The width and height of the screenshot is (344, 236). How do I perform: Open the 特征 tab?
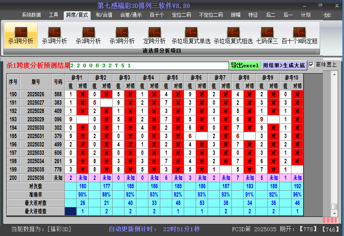pyautogui.click(x=253, y=15)
